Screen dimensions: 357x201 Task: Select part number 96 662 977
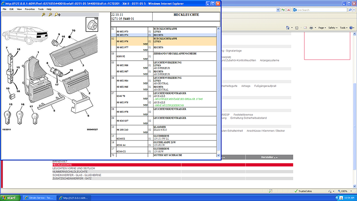(x=122, y=47)
